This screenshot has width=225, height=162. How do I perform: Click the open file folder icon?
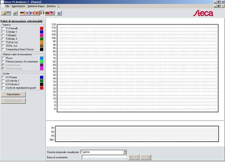pos(3,13)
